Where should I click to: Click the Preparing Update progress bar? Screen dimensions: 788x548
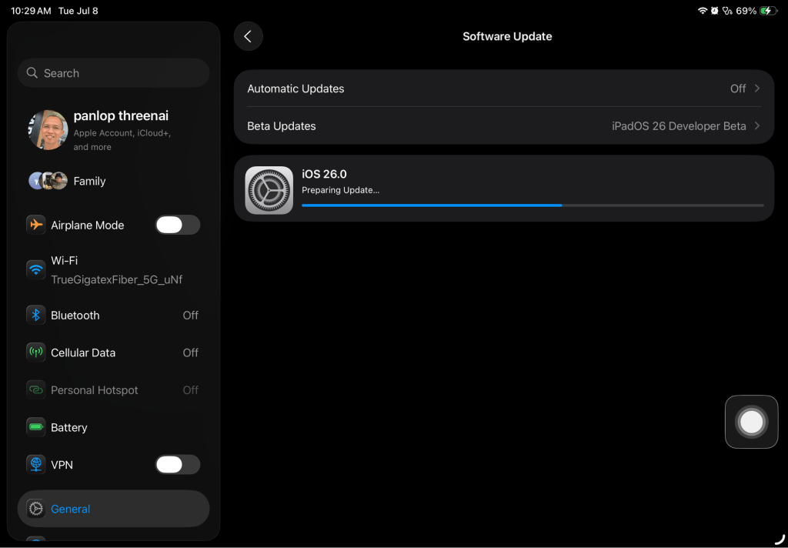[x=533, y=205]
